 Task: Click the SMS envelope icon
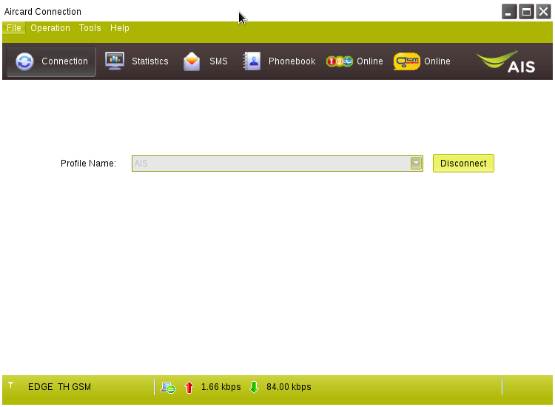pyautogui.click(x=192, y=61)
